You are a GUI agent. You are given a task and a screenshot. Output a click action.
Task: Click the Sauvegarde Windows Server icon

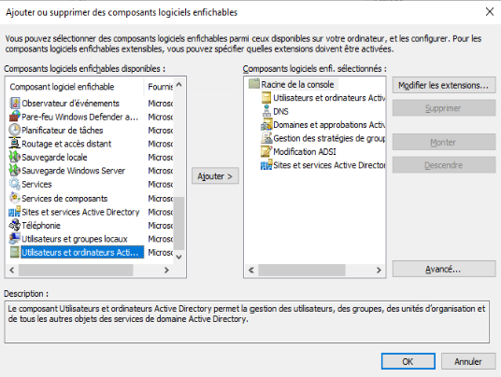pyautogui.click(x=14, y=171)
